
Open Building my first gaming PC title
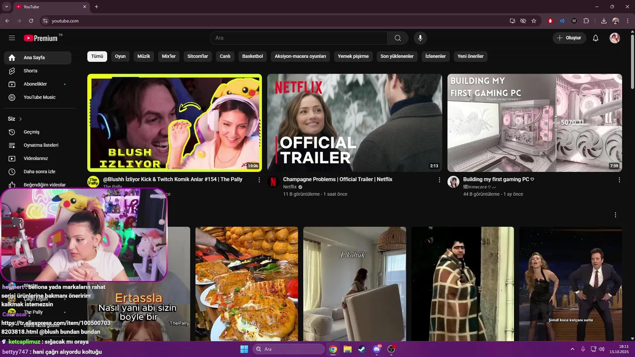(499, 179)
